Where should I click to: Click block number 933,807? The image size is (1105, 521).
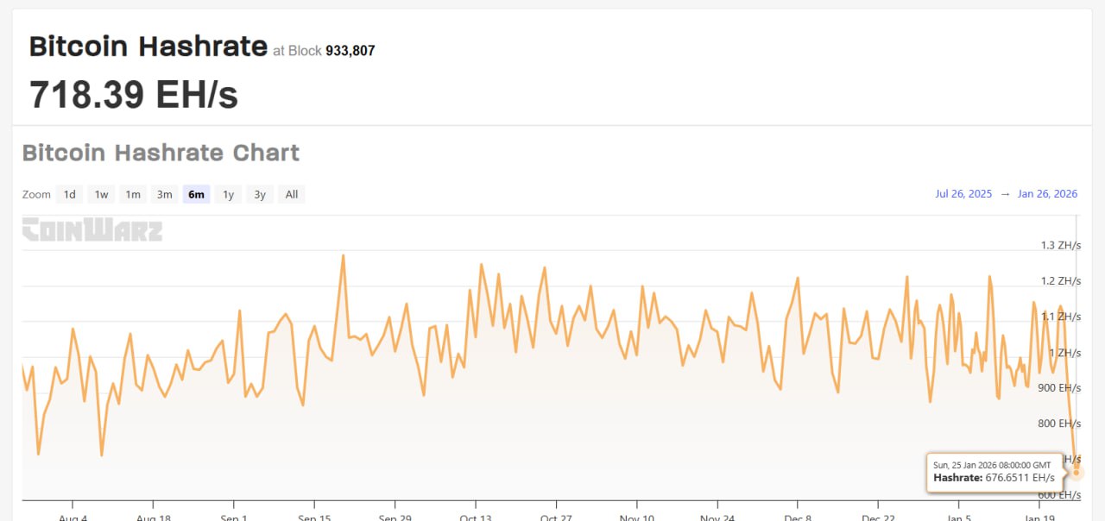coord(350,51)
